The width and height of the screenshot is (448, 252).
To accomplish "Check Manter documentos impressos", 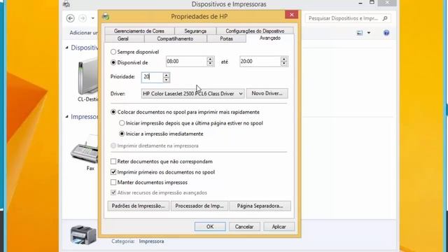I will pos(113,182).
